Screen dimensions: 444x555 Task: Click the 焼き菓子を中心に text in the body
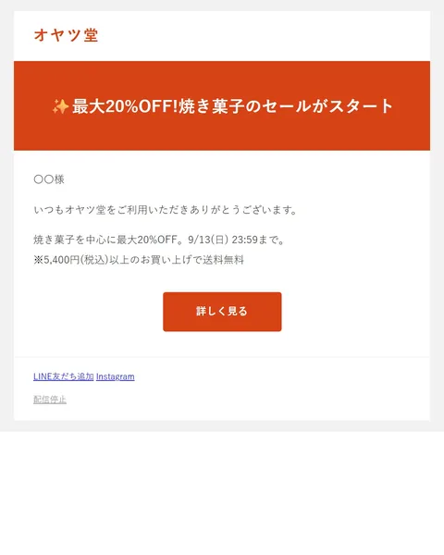pyautogui.click(x=75, y=240)
